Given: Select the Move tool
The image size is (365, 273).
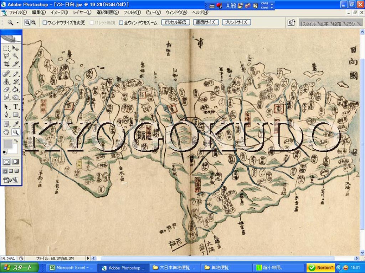Looking at the screenshot, I should 16,48.
